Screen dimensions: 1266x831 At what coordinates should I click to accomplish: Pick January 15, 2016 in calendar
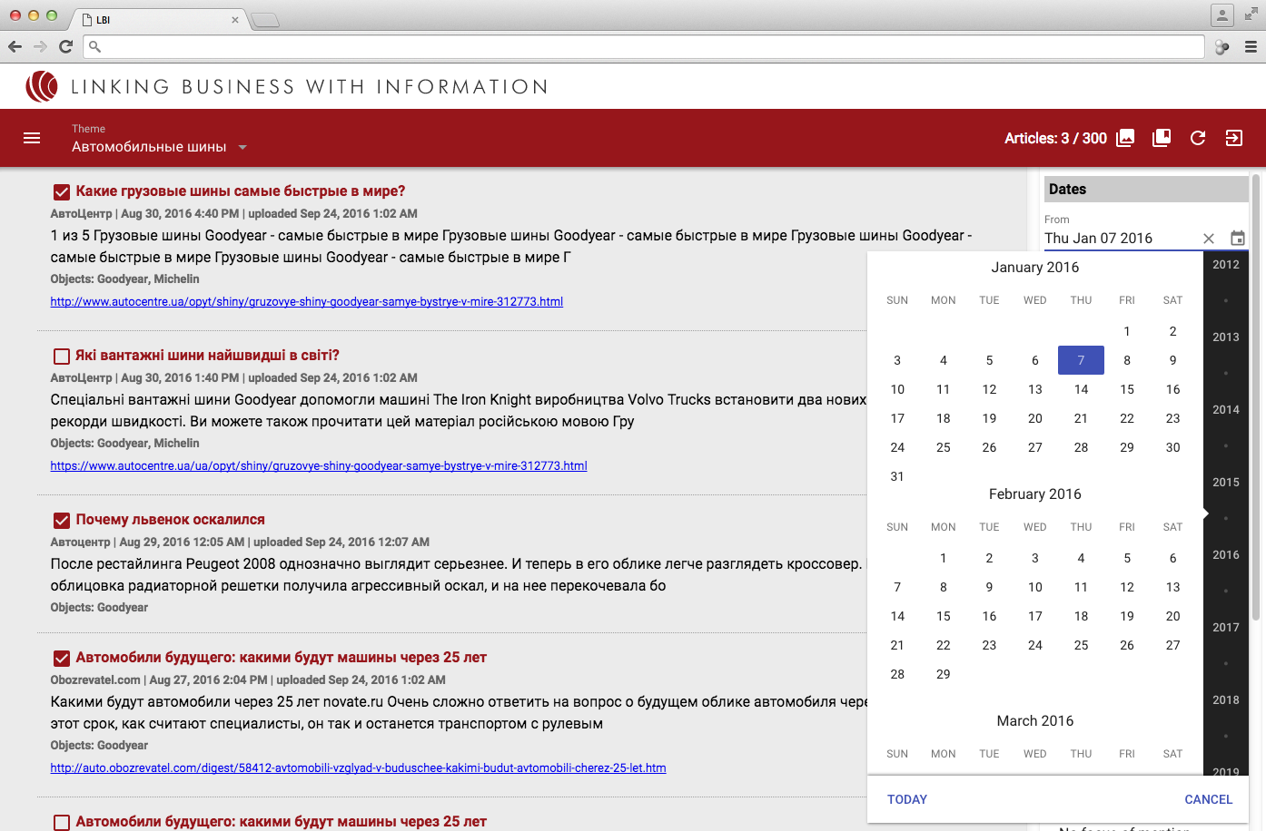1127,389
